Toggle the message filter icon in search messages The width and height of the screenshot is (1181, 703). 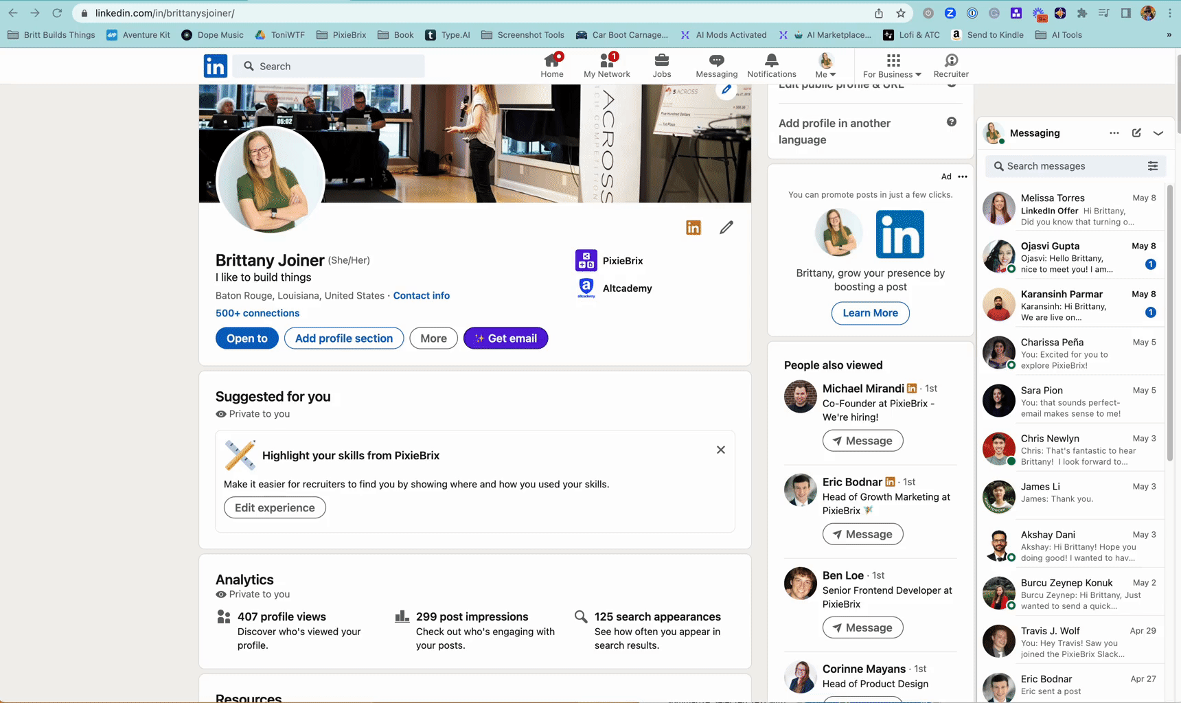click(1153, 165)
